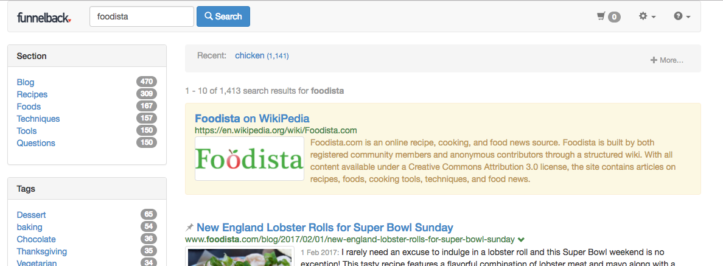Click the pin icon beside Lobster Rolls
The width and height of the screenshot is (723, 266).
[x=189, y=227]
